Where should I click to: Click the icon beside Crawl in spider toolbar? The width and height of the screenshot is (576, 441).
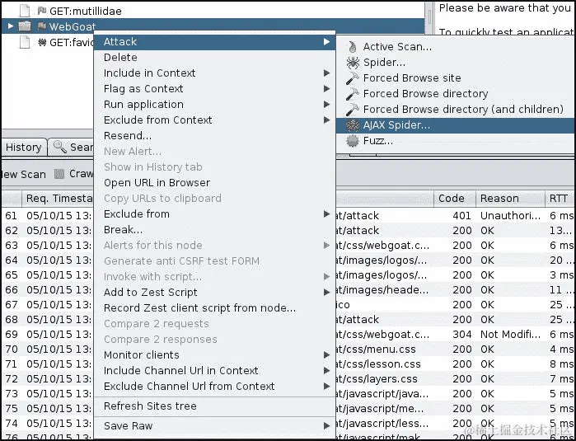pos(59,174)
